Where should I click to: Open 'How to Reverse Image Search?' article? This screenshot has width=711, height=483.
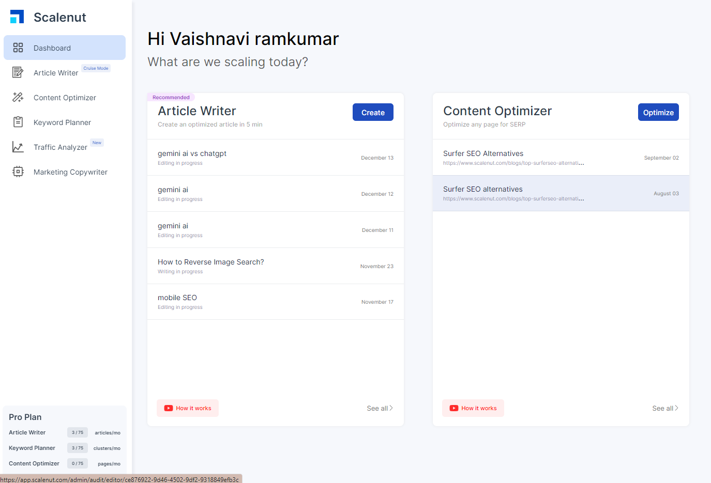point(276,266)
